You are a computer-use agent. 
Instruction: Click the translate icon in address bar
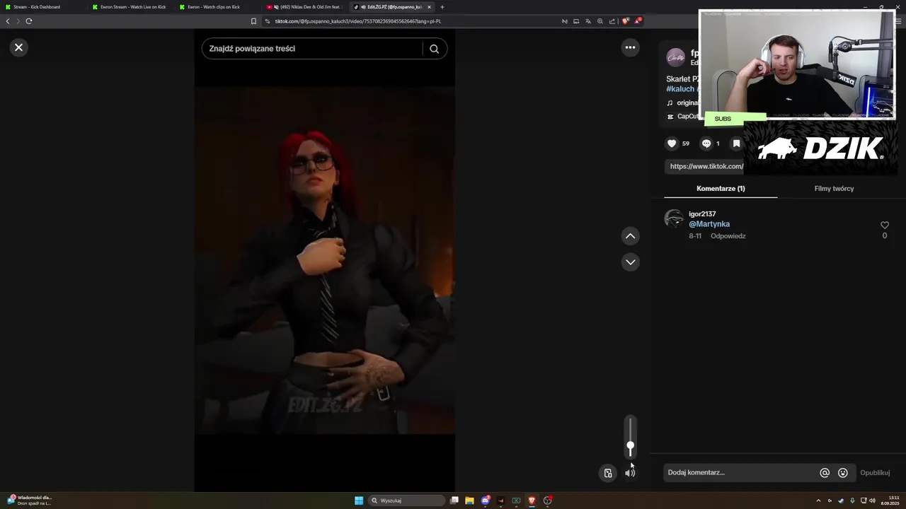[x=588, y=21]
